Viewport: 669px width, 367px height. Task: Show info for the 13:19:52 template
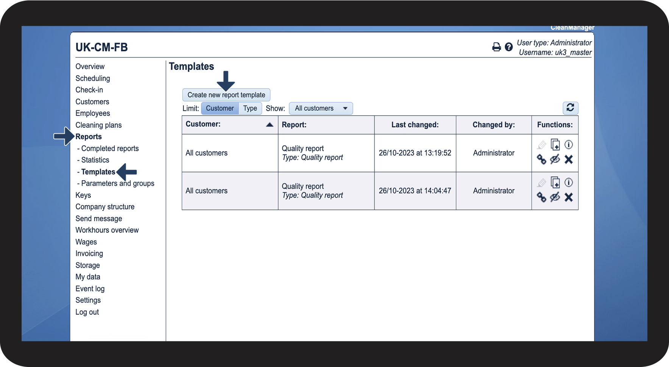click(x=569, y=144)
